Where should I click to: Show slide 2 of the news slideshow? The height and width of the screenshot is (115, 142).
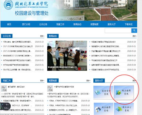coord(79,69)
